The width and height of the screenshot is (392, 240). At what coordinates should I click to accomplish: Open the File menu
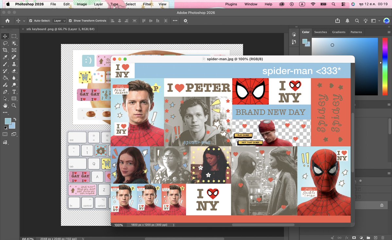pyautogui.click(x=53, y=4)
